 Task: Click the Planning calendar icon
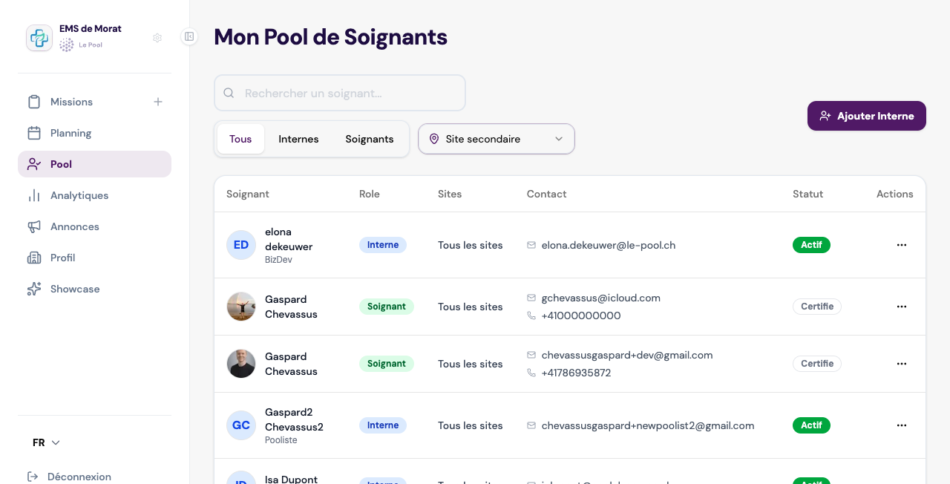[34, 133]
